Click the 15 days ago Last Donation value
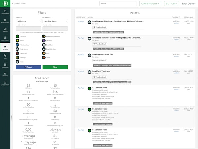The height and width of the screenshot is (149, 198). tap(28, 142)
